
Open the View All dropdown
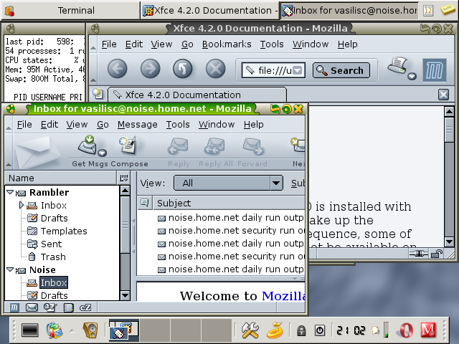point(228,183)
